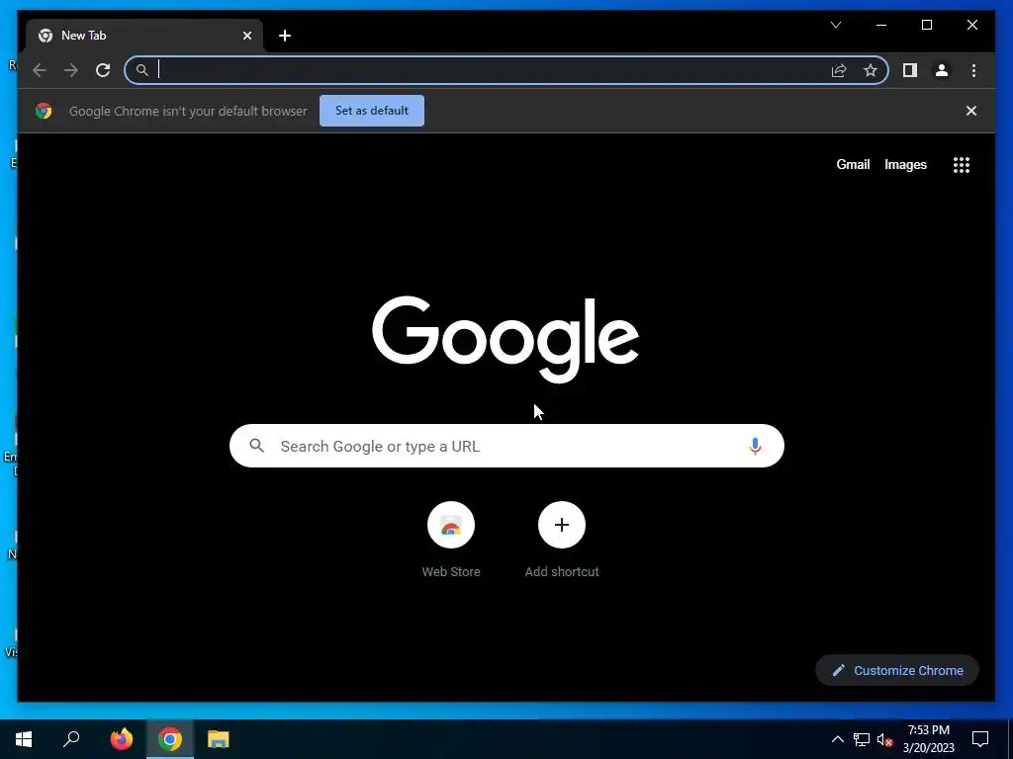The image size is (1013, 759).
Task: Click the magnifier icon in address bar
Action: (x=142, y=70)
